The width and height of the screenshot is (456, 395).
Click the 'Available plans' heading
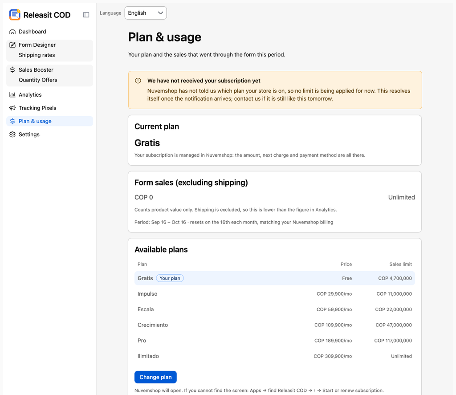pos(161,249)
